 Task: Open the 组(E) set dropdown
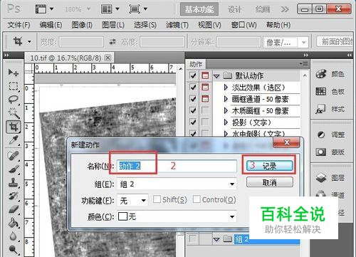coord(177,184)
